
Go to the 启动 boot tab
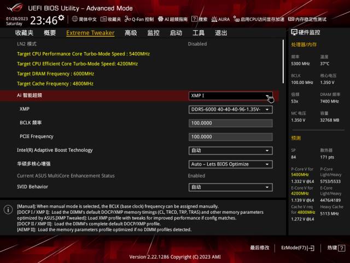pyautogui.click(x=176, y=33)
